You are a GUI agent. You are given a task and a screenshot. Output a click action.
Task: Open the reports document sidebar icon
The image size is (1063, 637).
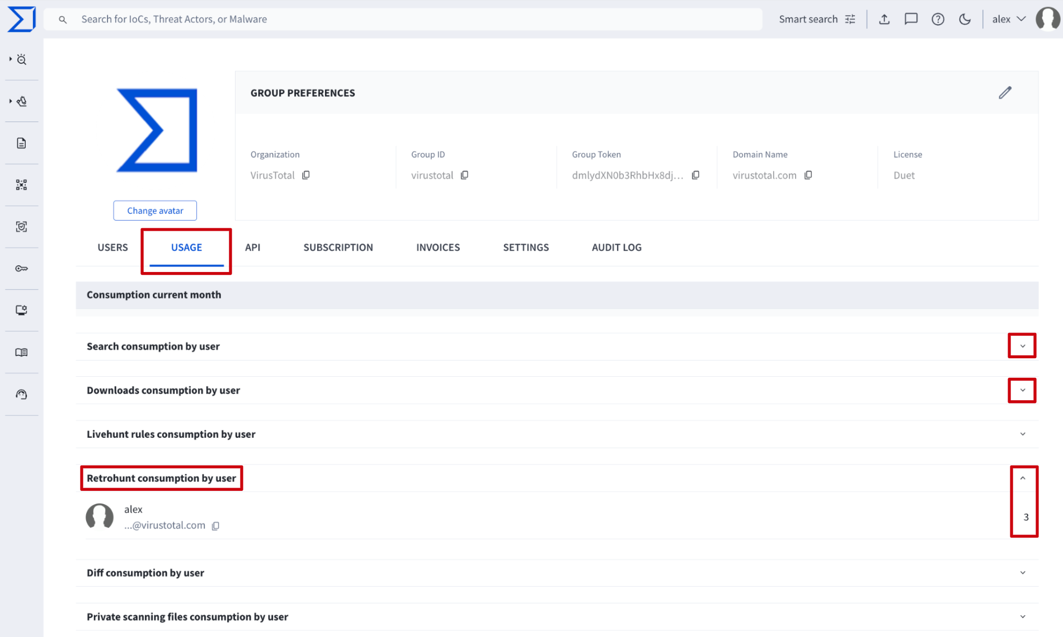pos(21,143)
